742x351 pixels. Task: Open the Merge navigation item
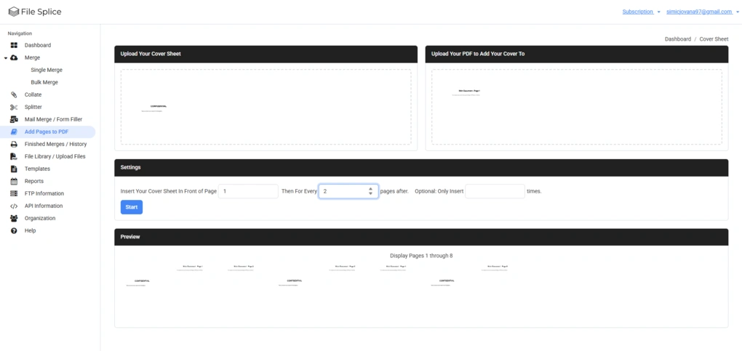point(32,57)
